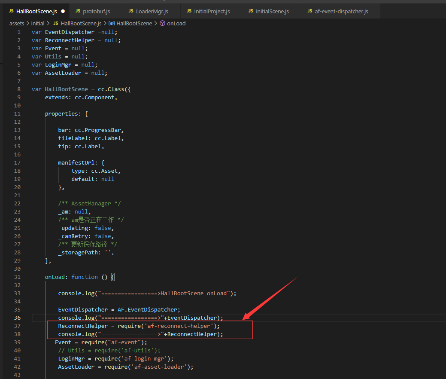This screenshot has height=379, width=446.
Task: Click line number 11 in the gutter
Action: pos(17,113)
